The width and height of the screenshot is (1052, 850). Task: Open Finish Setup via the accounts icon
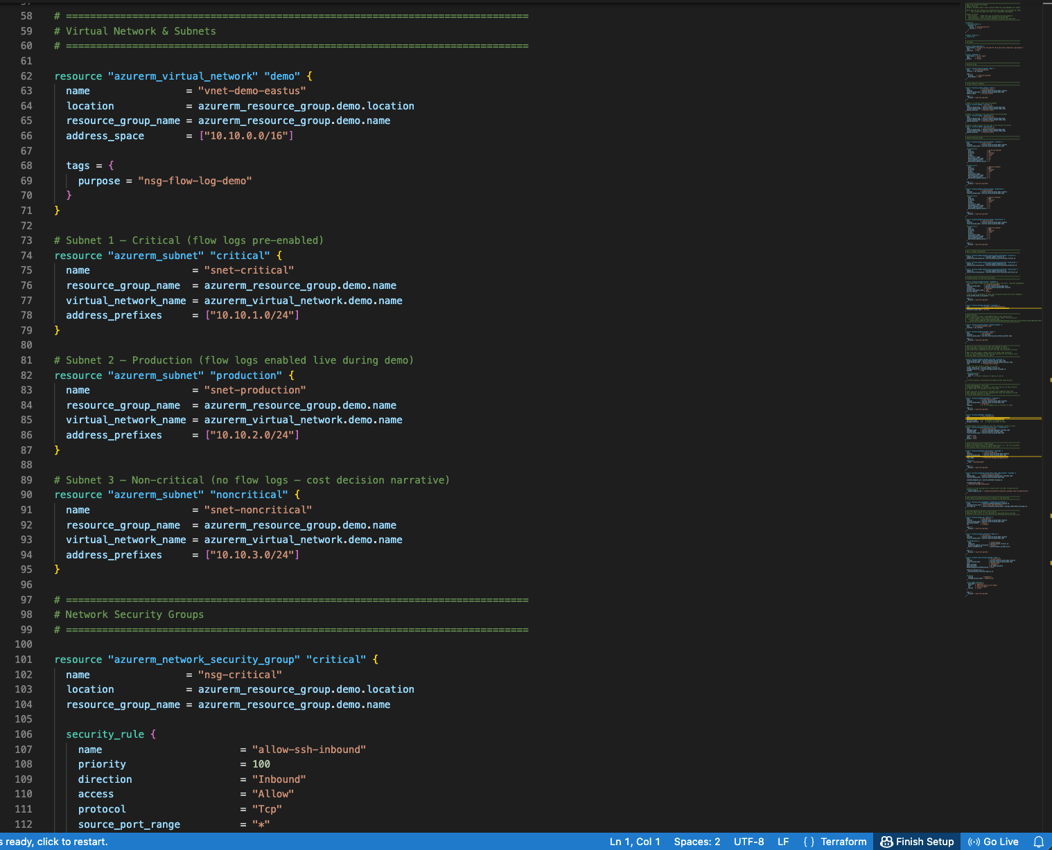pos(916,841)
